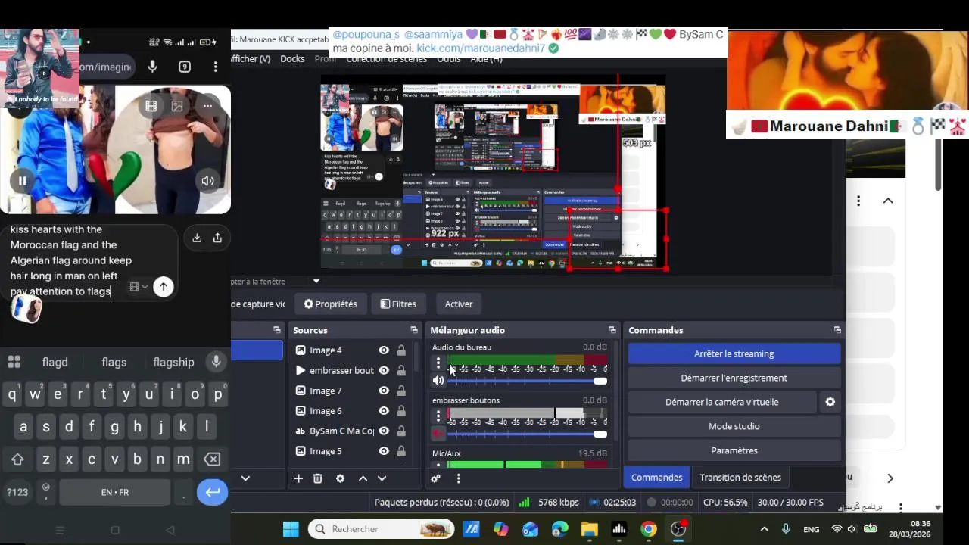This screenshot has width=969, height=545.
Task: Open source properties gear in Sources toolbar
Action: (340, 478)
